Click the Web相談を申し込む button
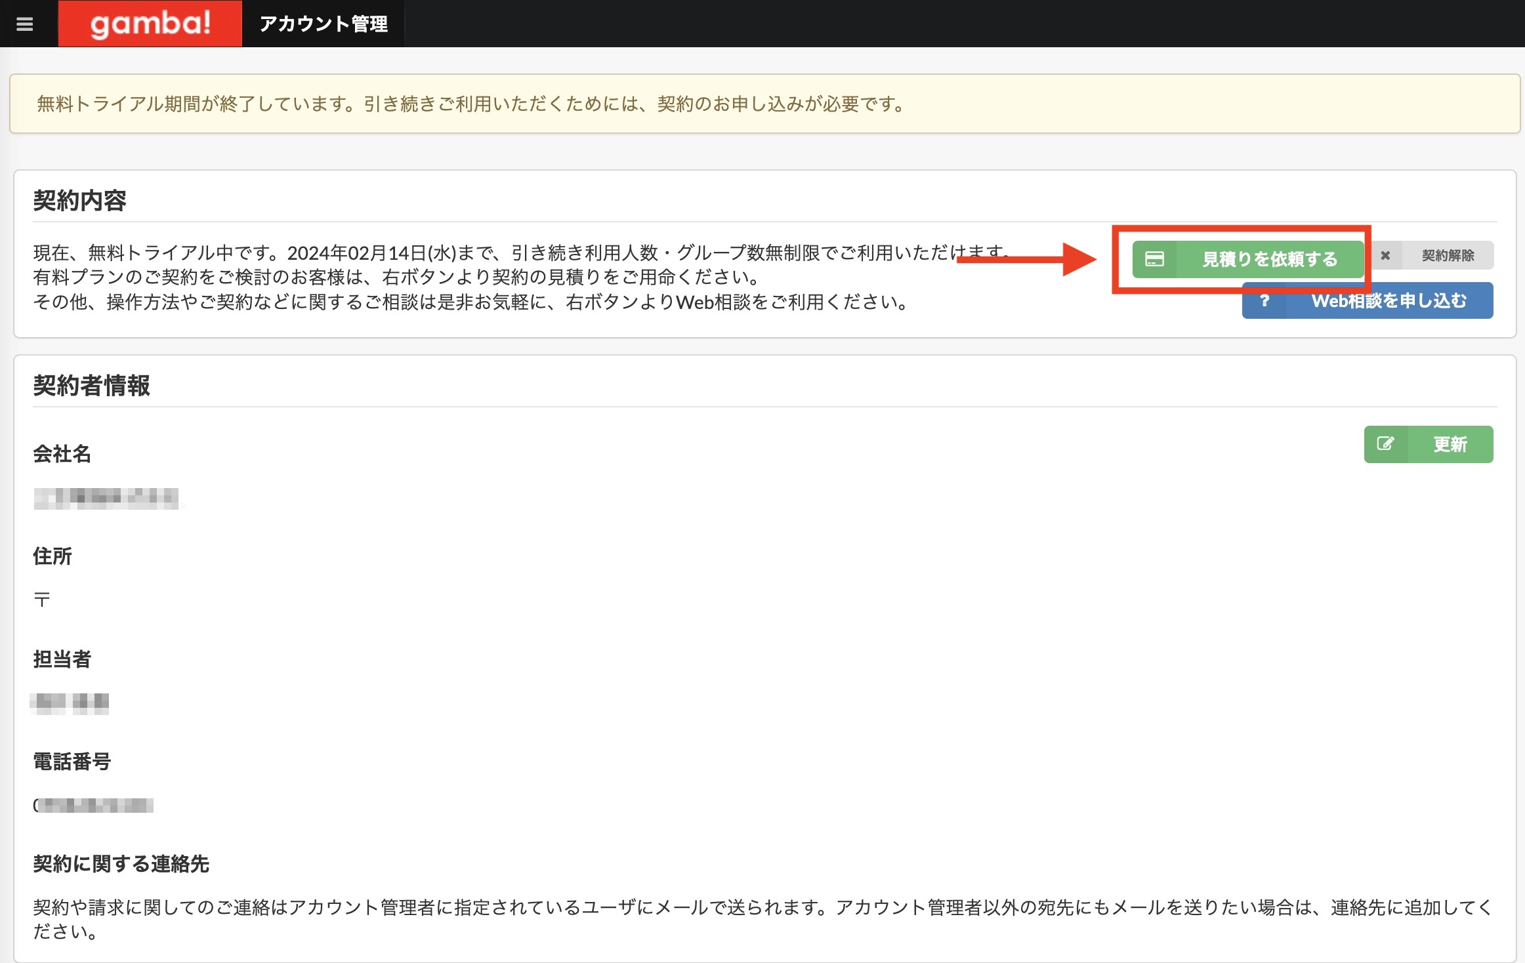Image resolution: width=1525 pixels, height=963 pixels. point(1368,300)
